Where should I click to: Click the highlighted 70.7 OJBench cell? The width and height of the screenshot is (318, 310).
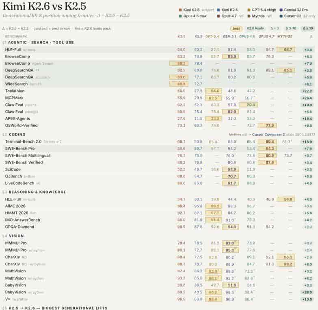[230, 176]
